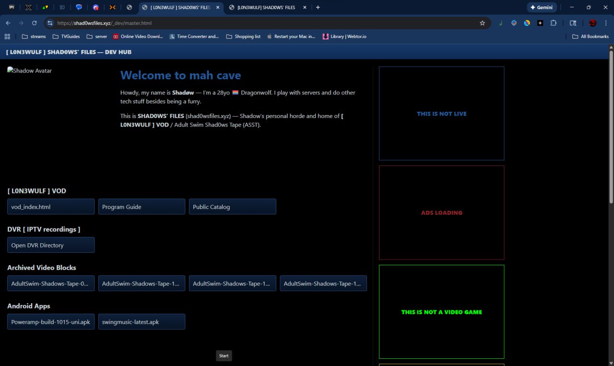Open the browser profile avatar
The width and height of the screenshot is (614, 366).
pos(592,23)
